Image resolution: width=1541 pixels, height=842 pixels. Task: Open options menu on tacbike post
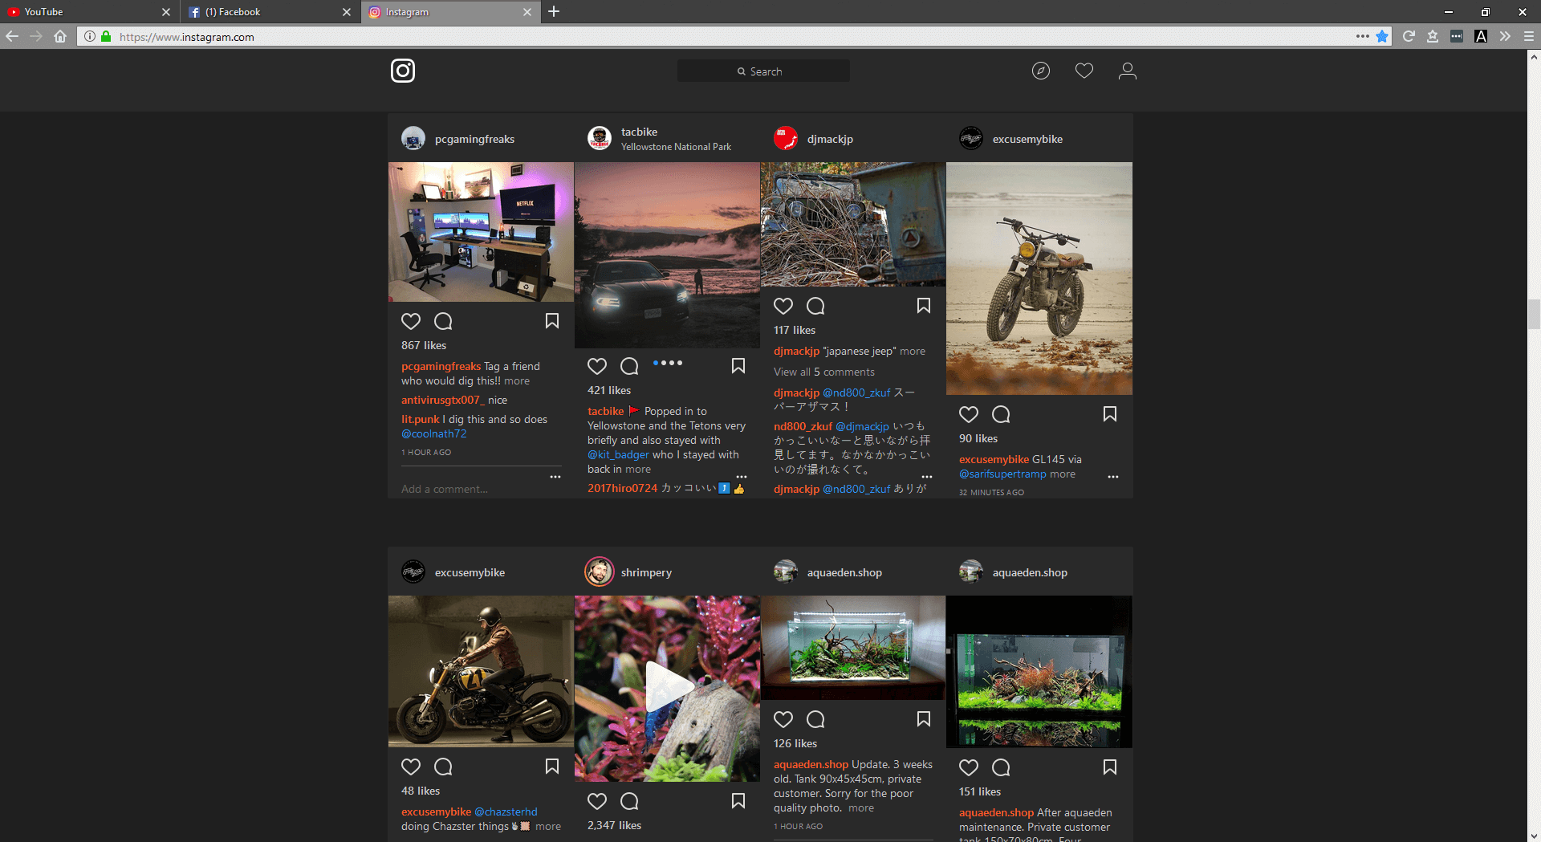(742, 477)
